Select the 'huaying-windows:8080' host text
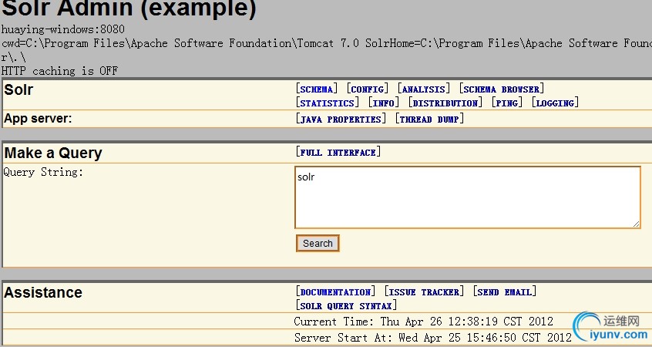The width and height of the screenshot is (652, 347). point(62,29)
